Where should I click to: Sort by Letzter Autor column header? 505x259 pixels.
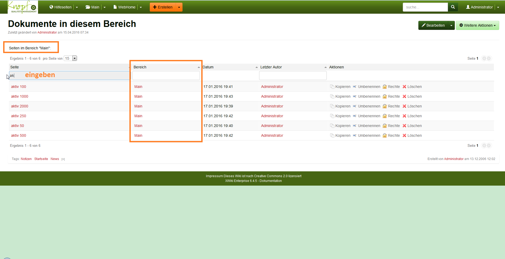tap(293, 67)
